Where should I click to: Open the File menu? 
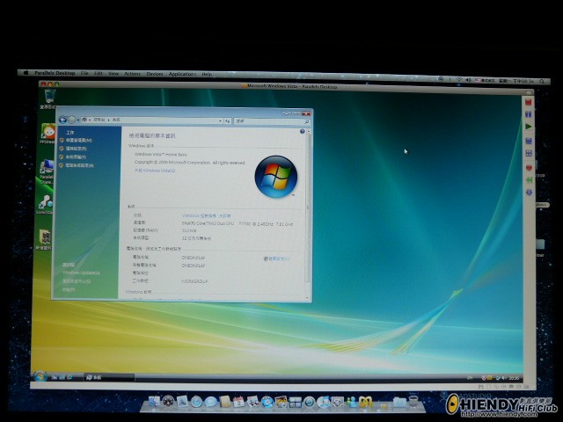(x=84, y=73)
